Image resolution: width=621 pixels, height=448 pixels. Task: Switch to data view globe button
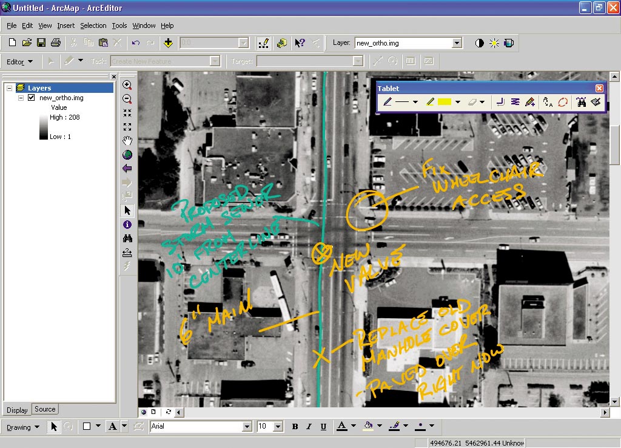pos(143,412)
